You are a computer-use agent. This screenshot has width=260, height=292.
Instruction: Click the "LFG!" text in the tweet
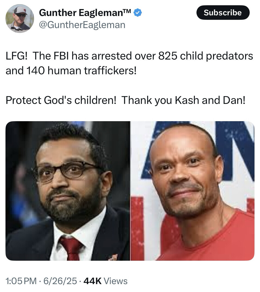[x=17, y=57]
